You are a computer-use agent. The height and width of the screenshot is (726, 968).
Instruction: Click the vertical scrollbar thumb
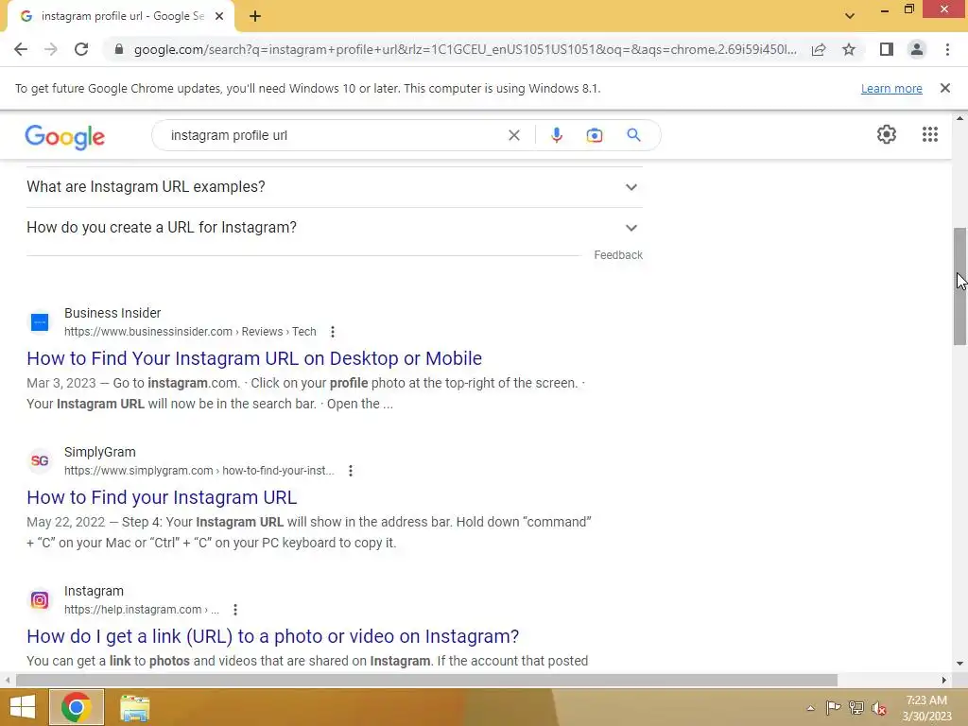(x=959, y=286)
